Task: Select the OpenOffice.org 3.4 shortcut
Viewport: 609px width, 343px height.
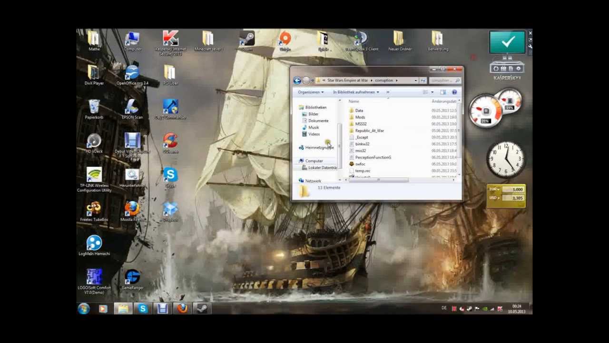Action: click(x=132, y=76)
